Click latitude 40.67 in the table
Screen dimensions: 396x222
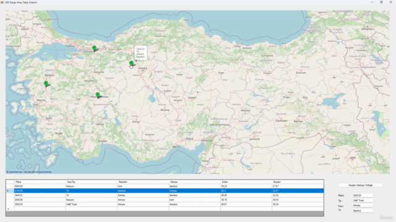[246, 204]
